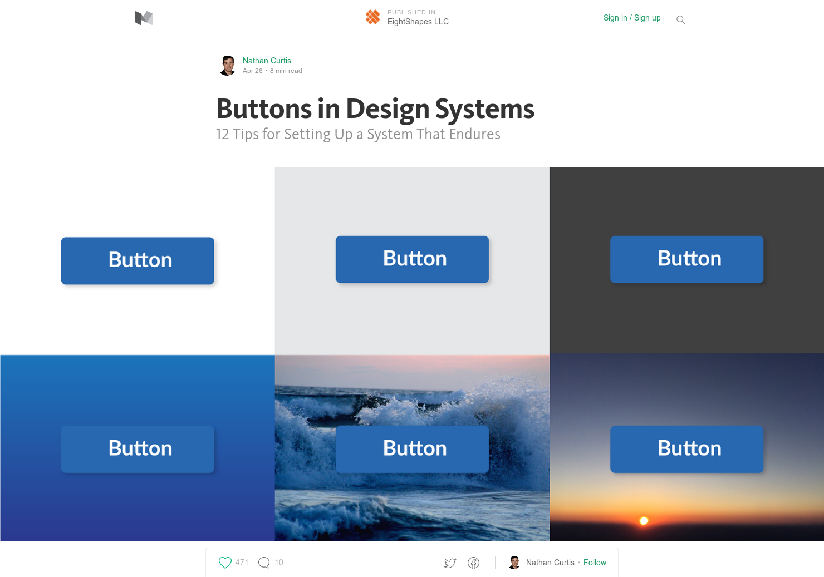824x577 pixels.
Task: Click the Button on the dark gray panel
Action: click(x=686, y=259)
